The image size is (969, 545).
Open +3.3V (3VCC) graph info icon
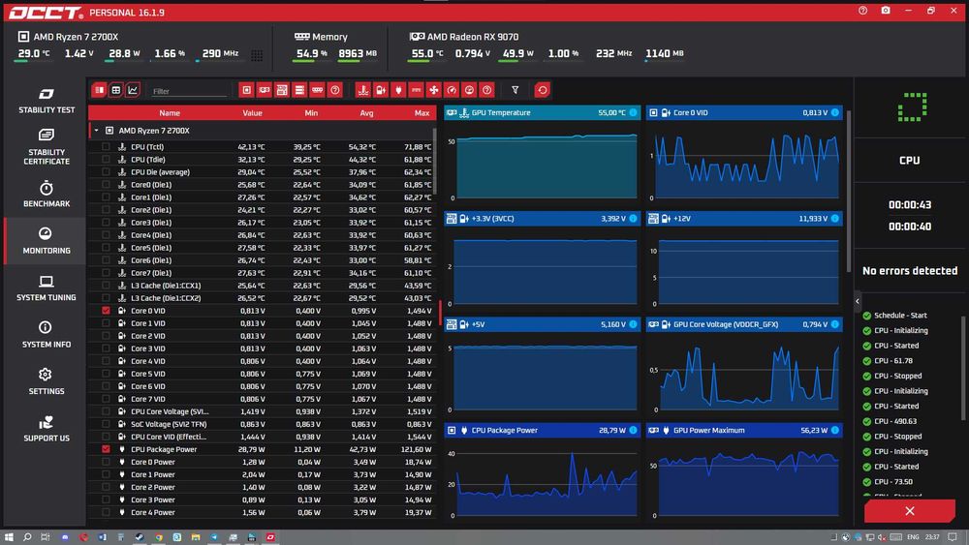pyautogui.click(x=633, y=219)
